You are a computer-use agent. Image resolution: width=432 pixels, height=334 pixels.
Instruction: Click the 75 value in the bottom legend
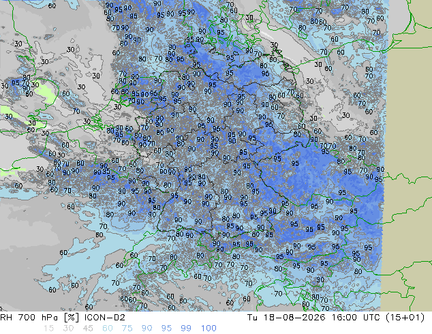pos(127,329)
